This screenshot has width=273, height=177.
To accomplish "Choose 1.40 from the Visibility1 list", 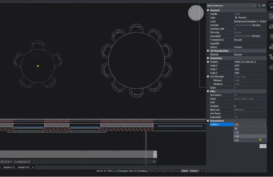I will click(250, 136).
